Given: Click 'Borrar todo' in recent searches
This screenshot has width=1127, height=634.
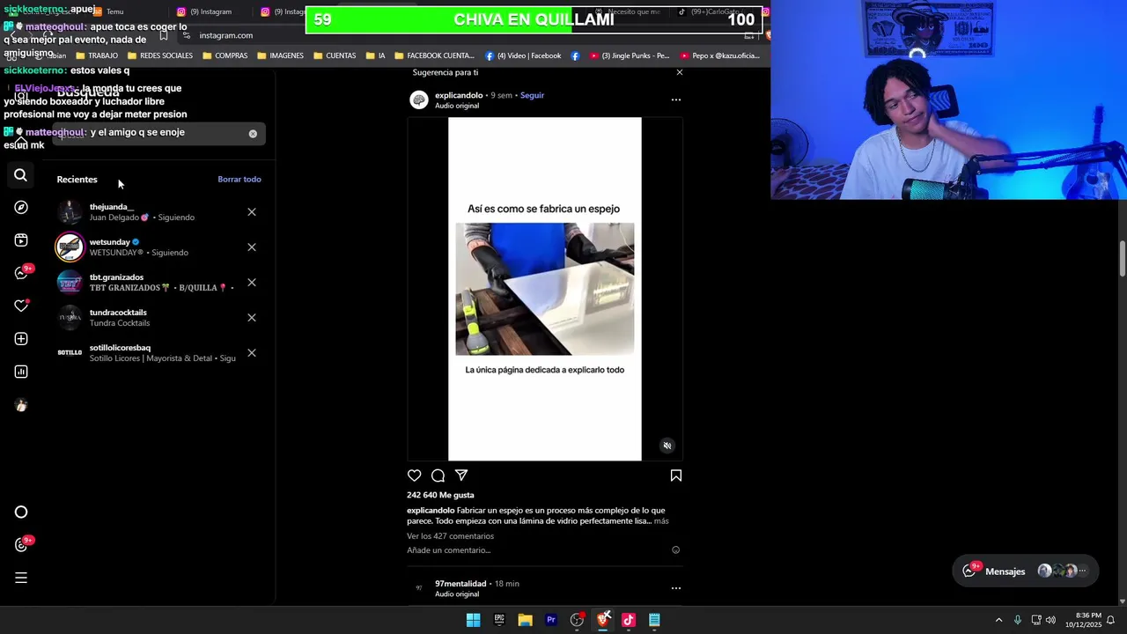Looking at the screenshot, I should (239, 180).
